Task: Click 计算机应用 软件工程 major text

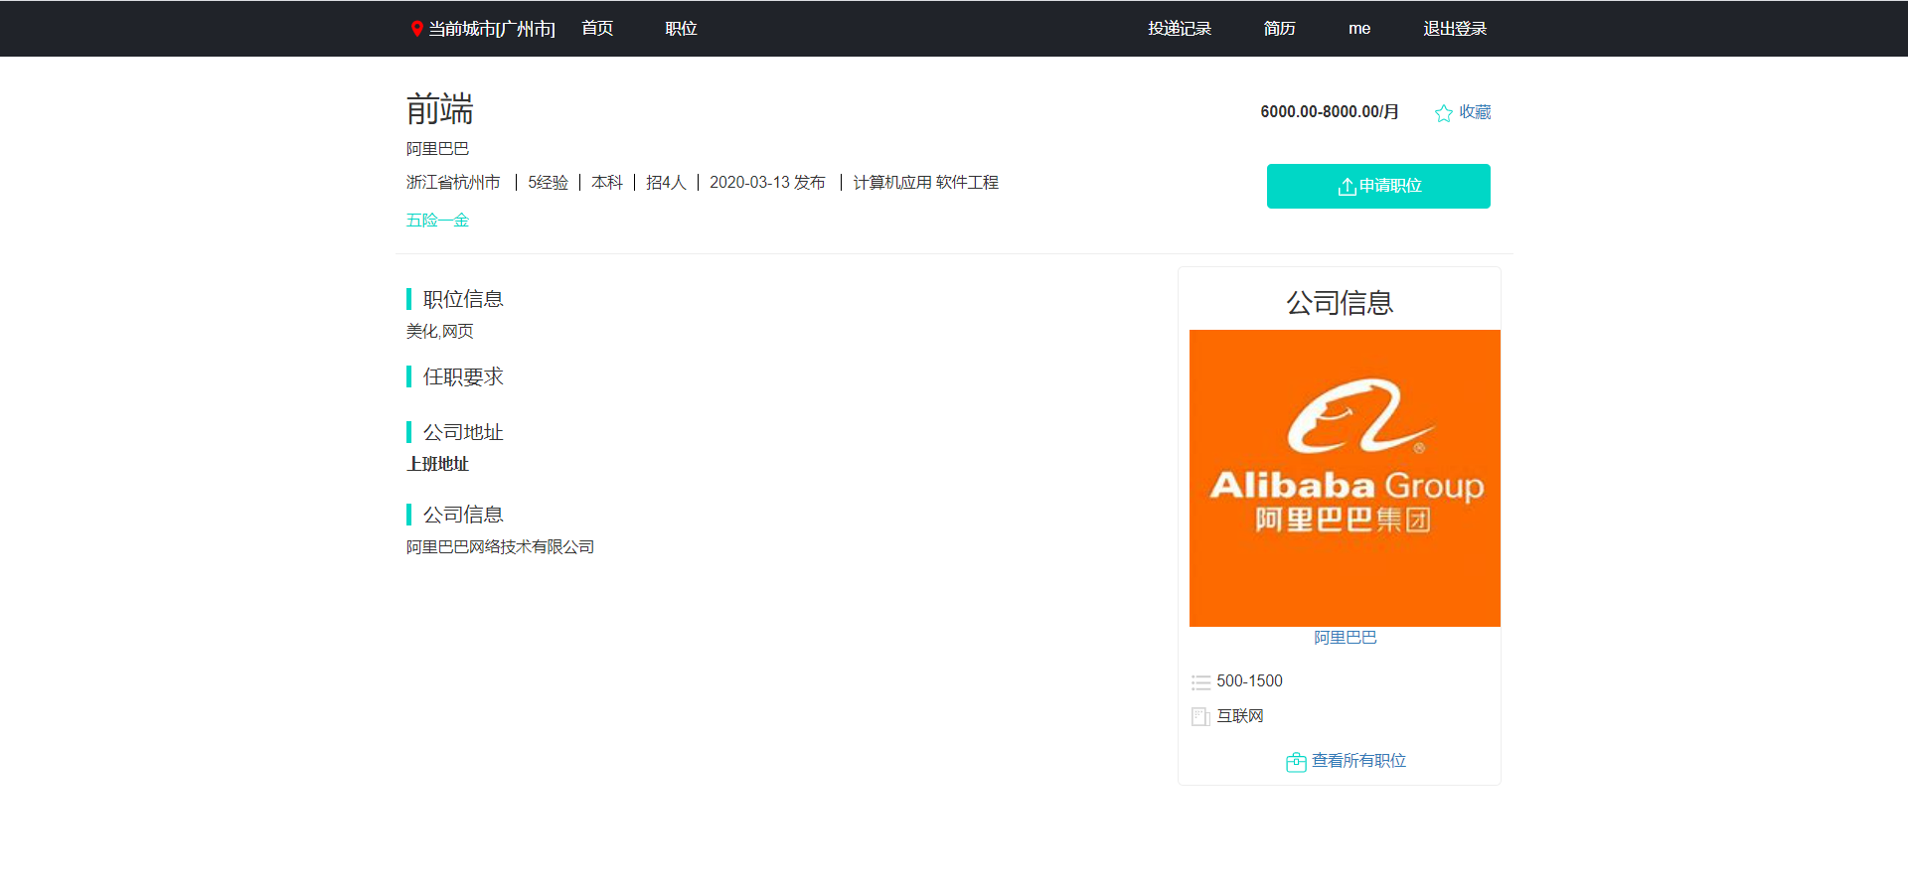Action: click(x=926, y=183)
